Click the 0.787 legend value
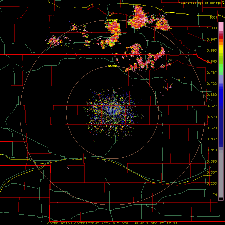 212,72
